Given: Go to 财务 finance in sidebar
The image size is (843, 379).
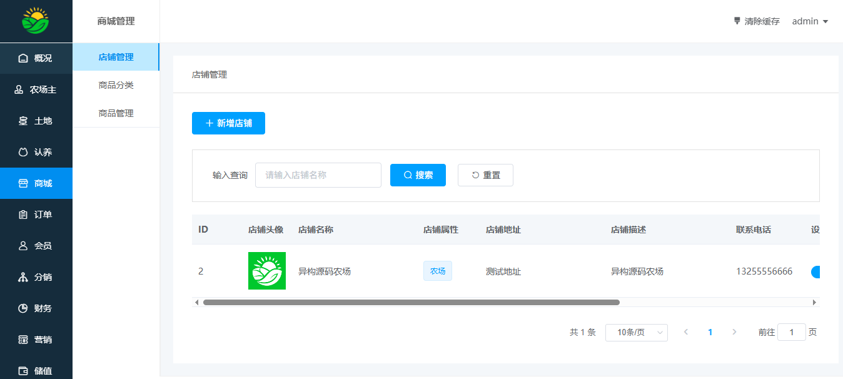Looking at the screenshot, I should (36, 308).
